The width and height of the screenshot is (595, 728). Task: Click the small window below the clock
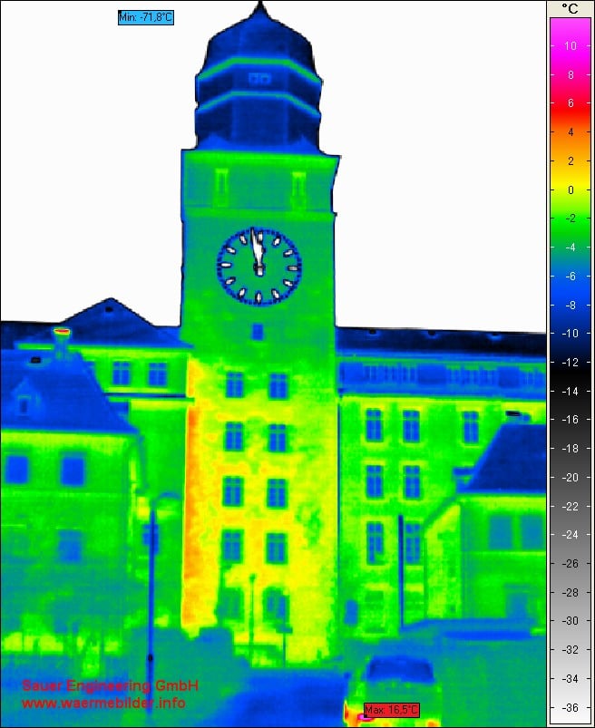tap(258, 331)
